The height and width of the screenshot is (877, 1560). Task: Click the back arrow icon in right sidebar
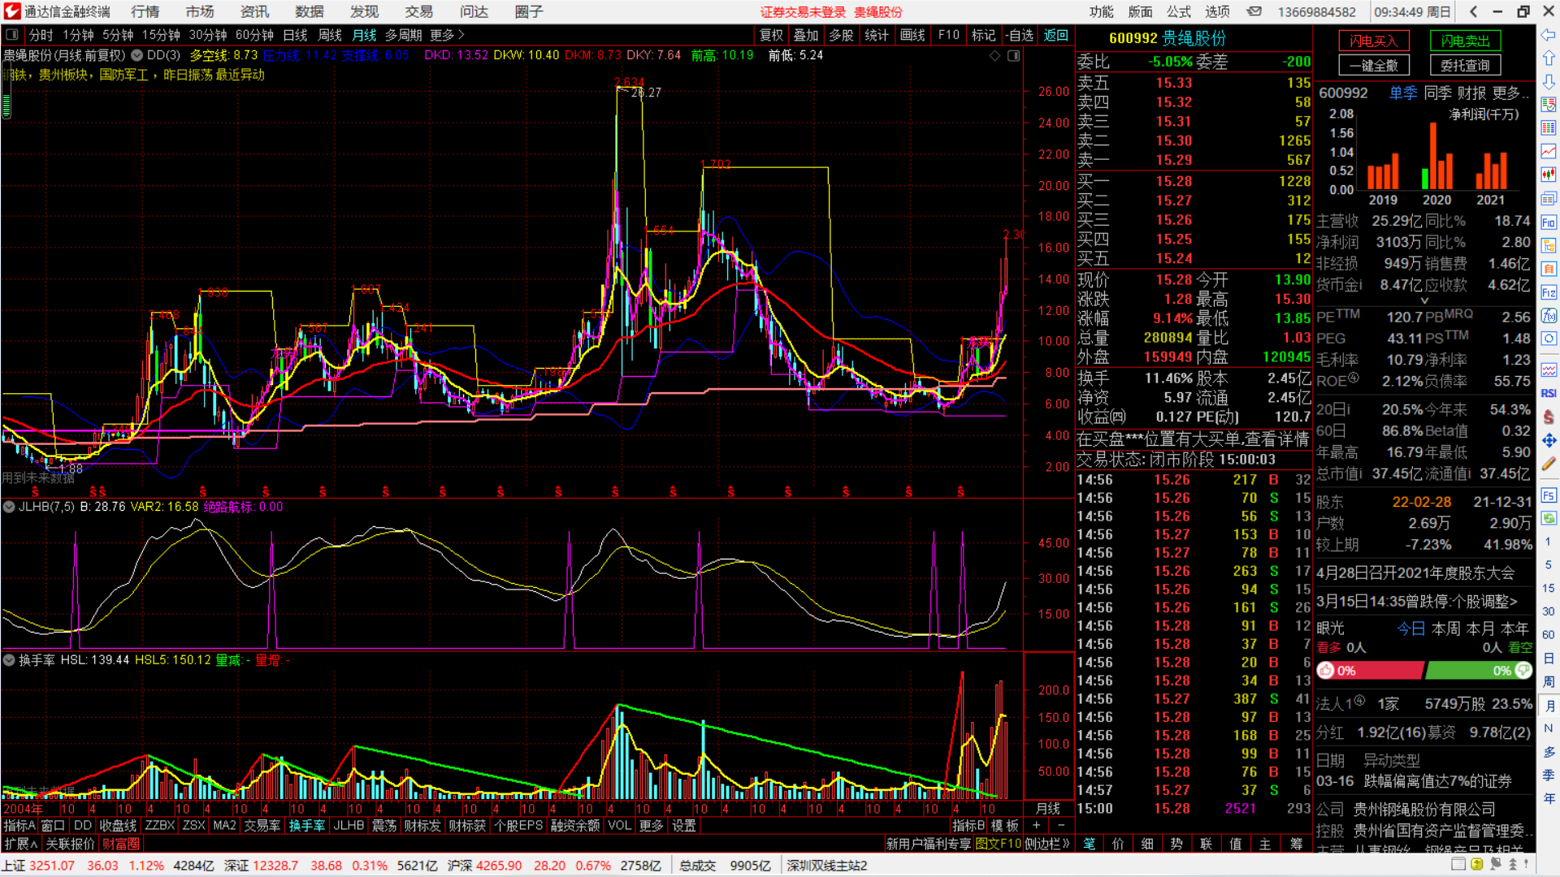click(1549, 35)
